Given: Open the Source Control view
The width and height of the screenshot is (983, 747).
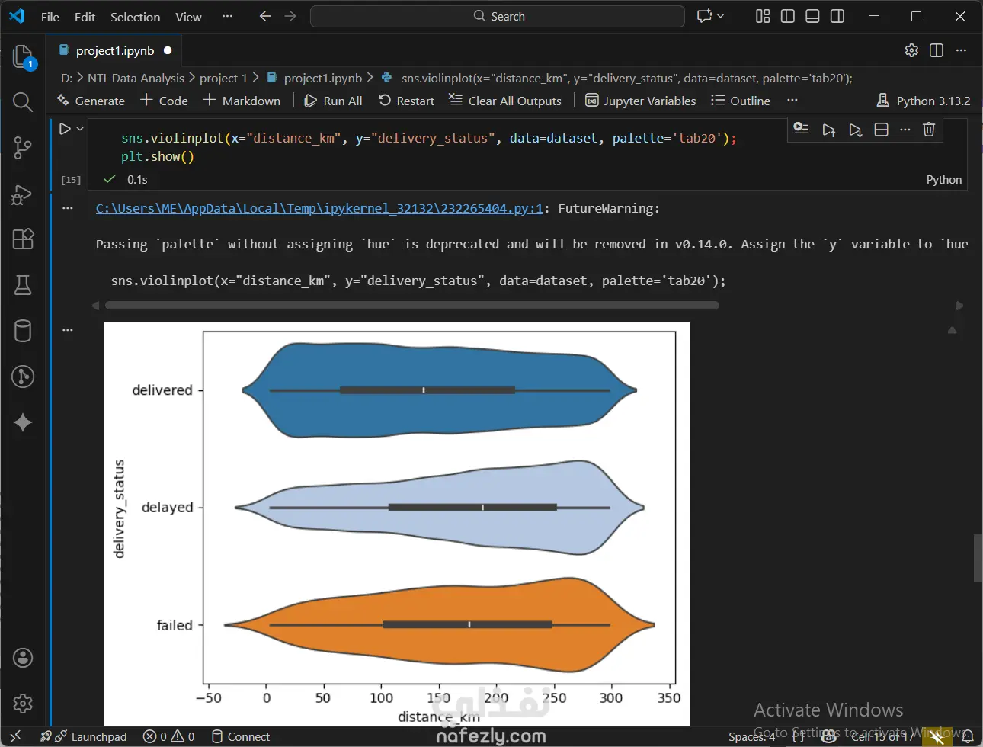Looking at the screenshot, I should tap(23, 148).
